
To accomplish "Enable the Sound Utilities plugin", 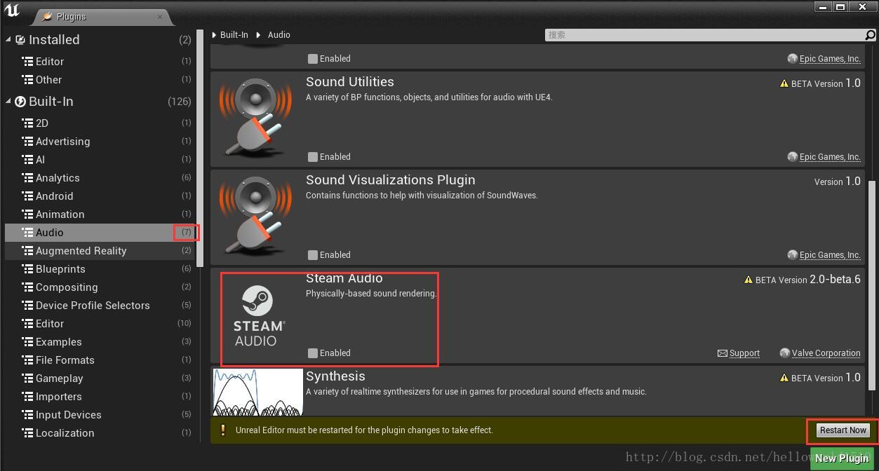I will point(313,157).
